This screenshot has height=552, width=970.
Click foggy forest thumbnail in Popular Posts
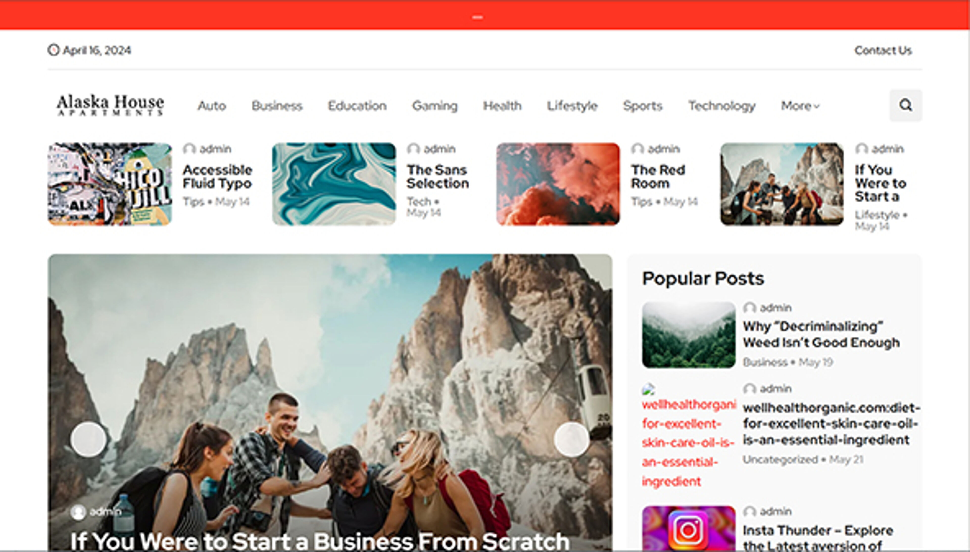(x=688, y=334)
